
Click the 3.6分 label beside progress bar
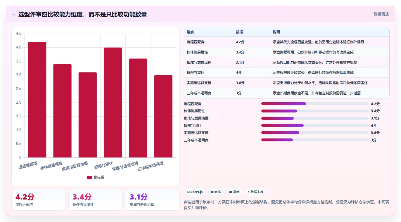click(x=375, y=133)
